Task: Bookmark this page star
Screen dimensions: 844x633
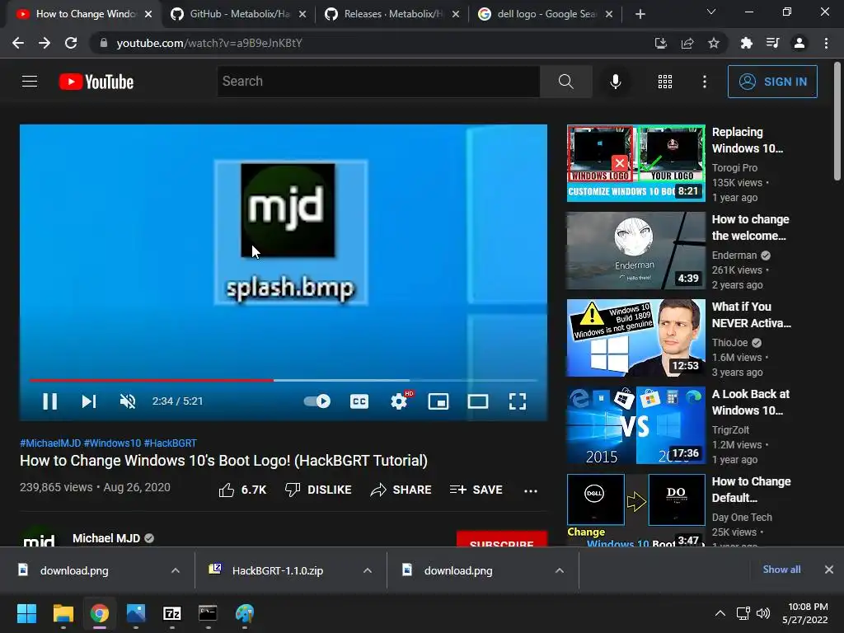Action: [713, 43]
